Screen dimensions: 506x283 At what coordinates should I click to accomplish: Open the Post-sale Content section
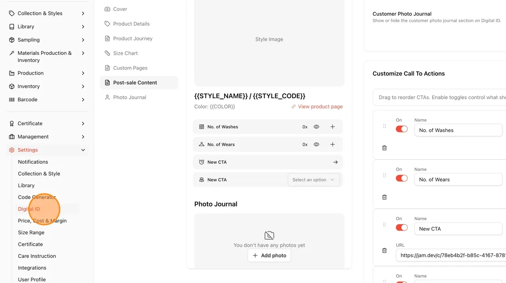pyautogui.click(x=139, y=83)
